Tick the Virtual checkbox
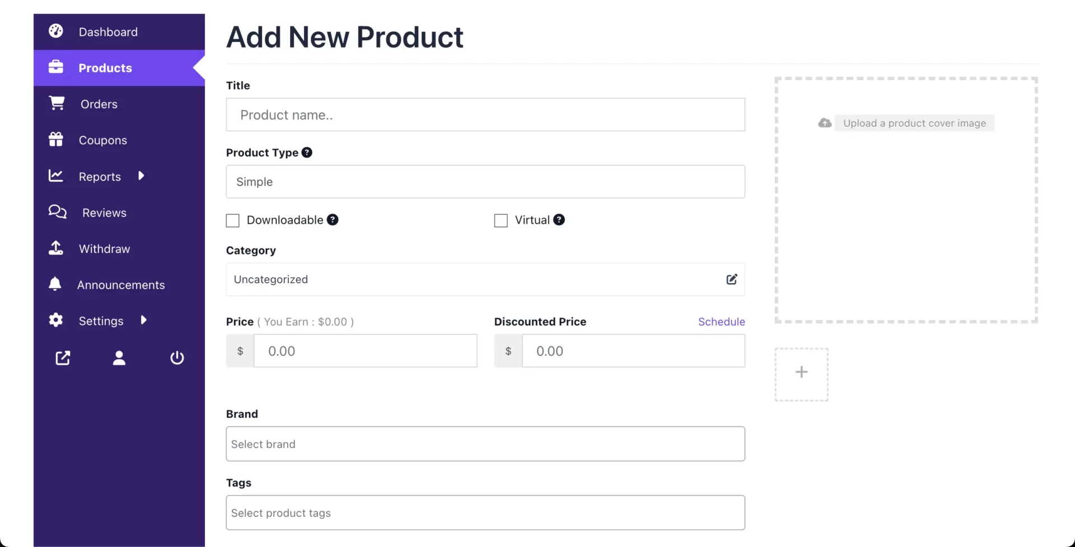The height and width of the screenshot is (547, 1075). (501, 220)
